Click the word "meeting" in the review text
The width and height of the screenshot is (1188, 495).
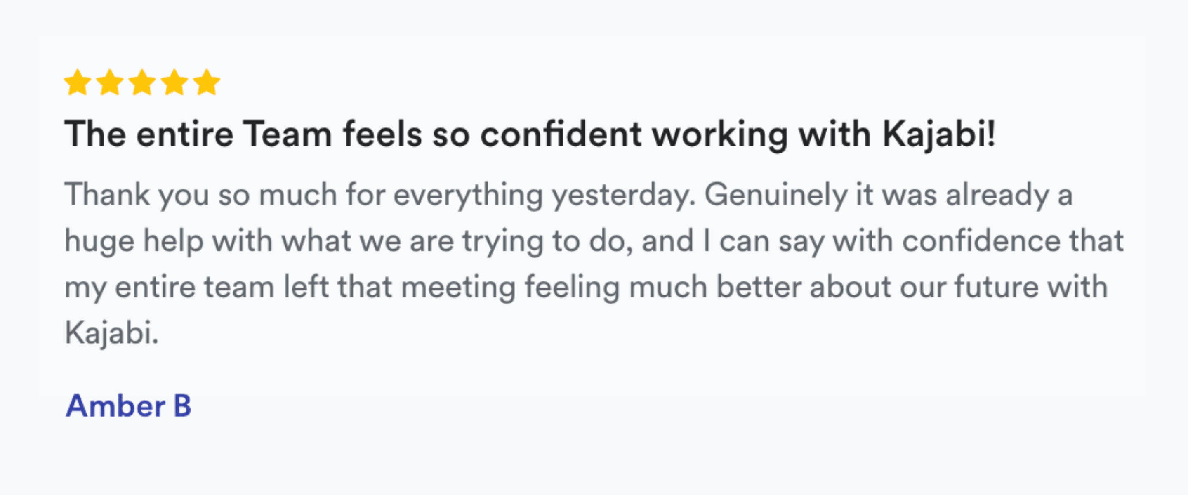click(458, 288)
